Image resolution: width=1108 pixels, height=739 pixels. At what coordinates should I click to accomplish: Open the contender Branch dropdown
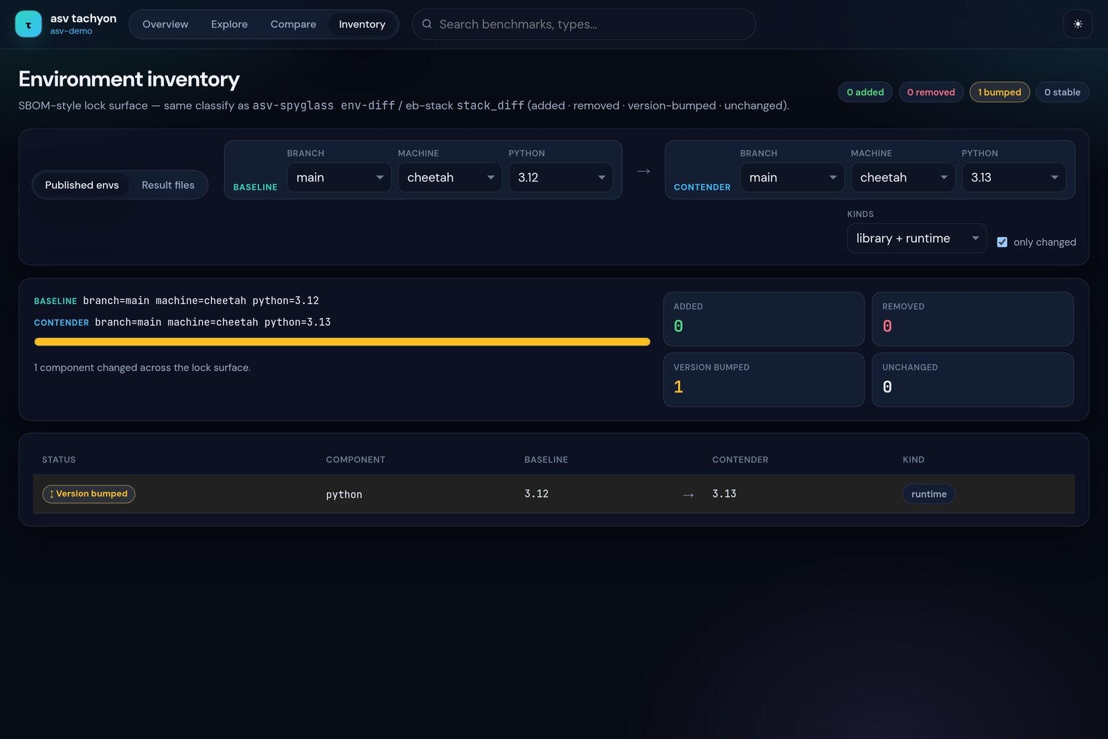coord(792,177)
